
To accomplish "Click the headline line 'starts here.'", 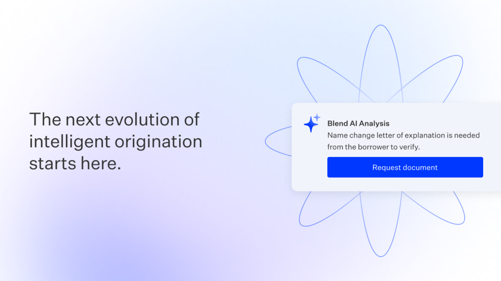I will [x=75, y=163].
